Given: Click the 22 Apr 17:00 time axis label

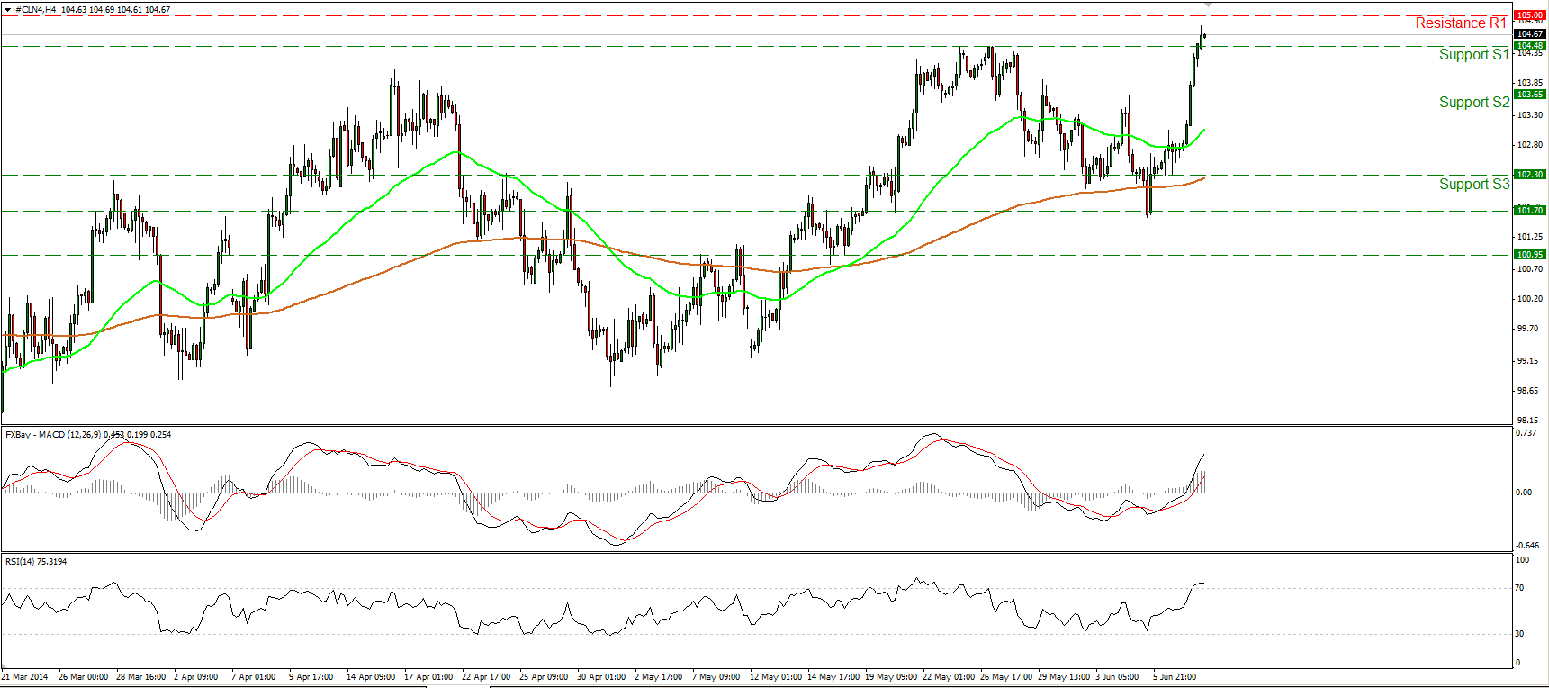Looking at the screenshot, I should (x=486, y=677).
